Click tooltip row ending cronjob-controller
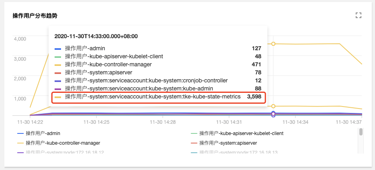The image size is (375, 170). click(x=158, y=80)
